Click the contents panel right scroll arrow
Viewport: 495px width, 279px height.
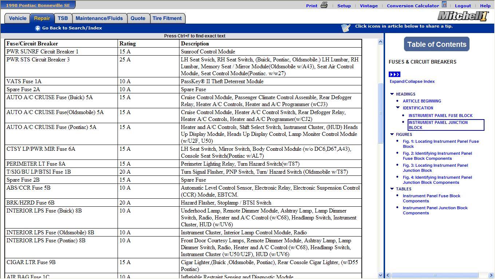[x=491, y=275]
